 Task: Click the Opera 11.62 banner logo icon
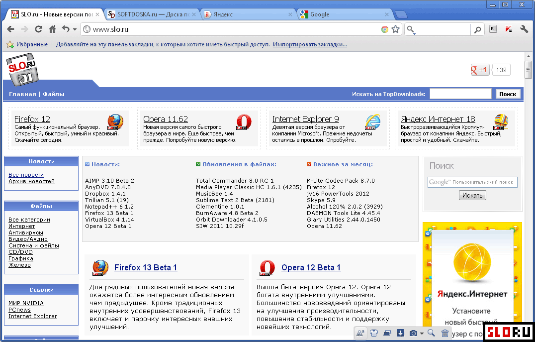click(x=244, y=122)
